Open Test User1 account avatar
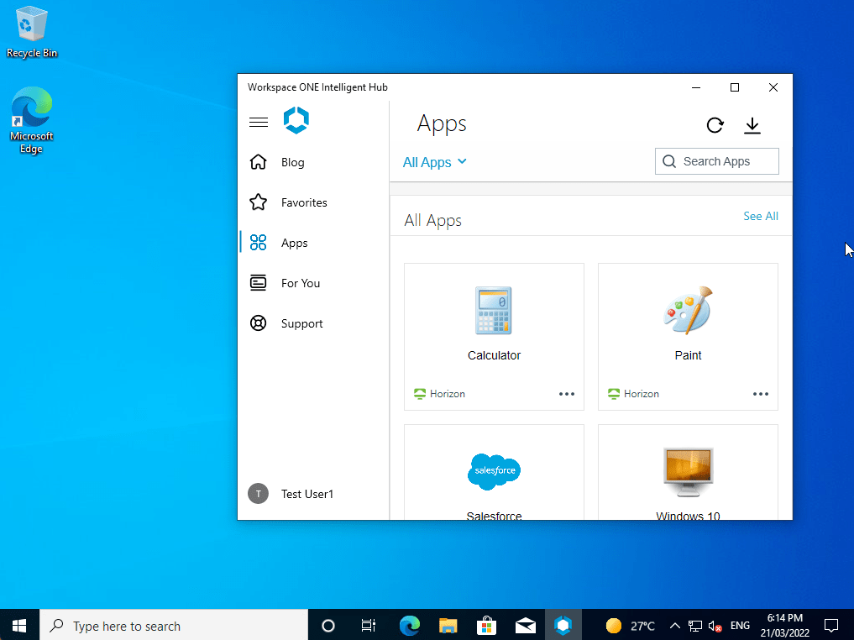 tap(258, 494)
